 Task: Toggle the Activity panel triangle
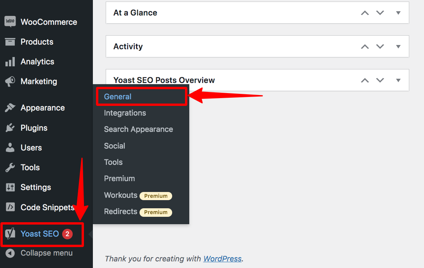coord(398,47)
